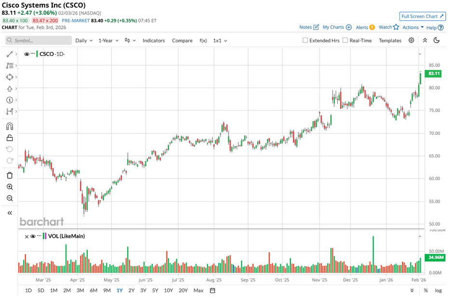This screenshot has width=452, height=299.
Task: Add to Watch list star icon
Action: point(396,27)
